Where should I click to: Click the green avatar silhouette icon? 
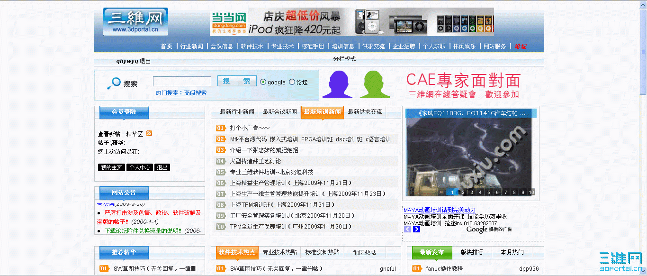pos(374,85)
